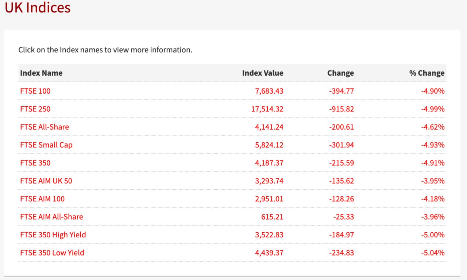
Task: Open the FTSE AIM 100 link
Action: click(42, 199)
